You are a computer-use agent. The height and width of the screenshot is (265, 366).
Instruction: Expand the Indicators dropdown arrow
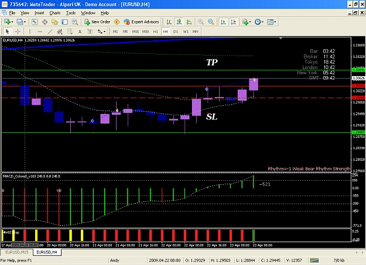(250, 22)
